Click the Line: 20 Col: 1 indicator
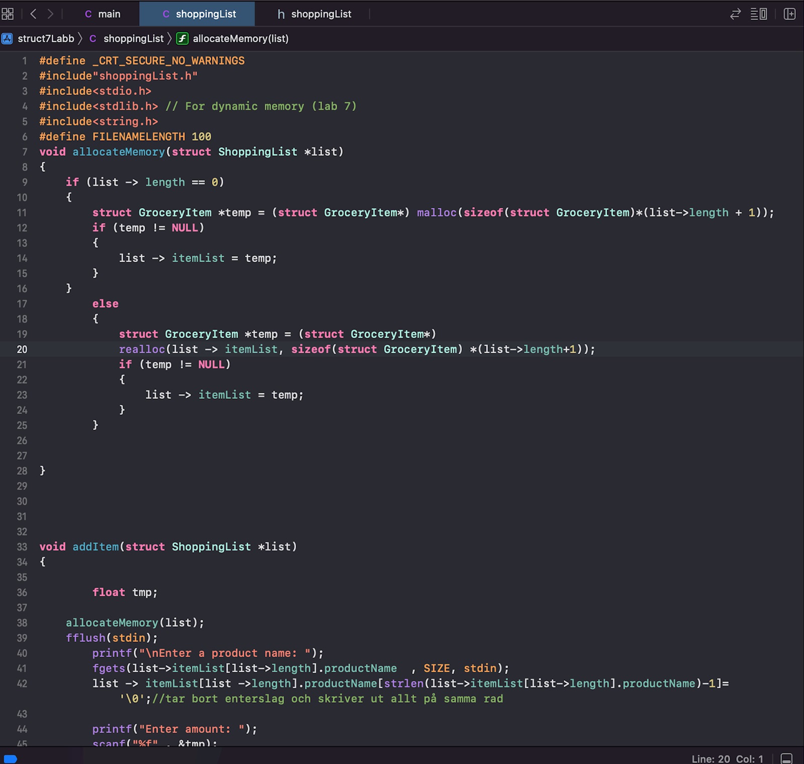Viewport: 804px width, 764px height. (x=727, y=759)
